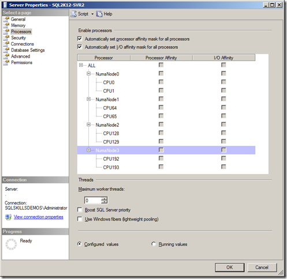Check I/O Affinity for ALL row
This screenshot has width=287, height=279.
tap(223, 65)
